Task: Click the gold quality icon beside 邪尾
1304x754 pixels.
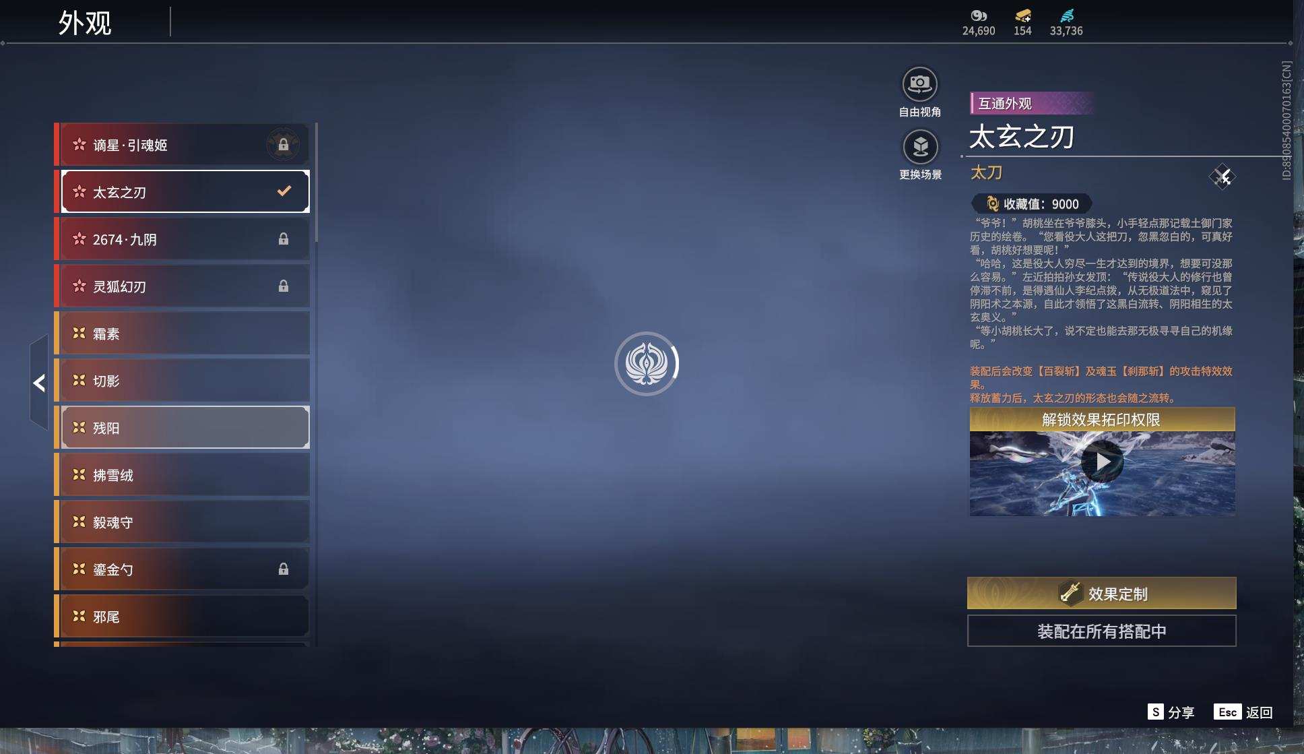Action: pyautogui.click(x=79, y=616)
